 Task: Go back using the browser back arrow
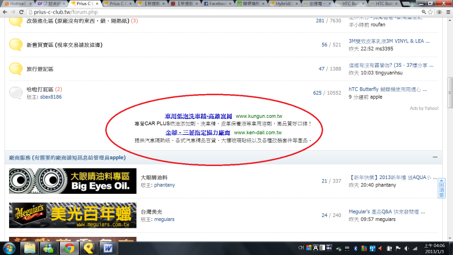pos(5,12)
